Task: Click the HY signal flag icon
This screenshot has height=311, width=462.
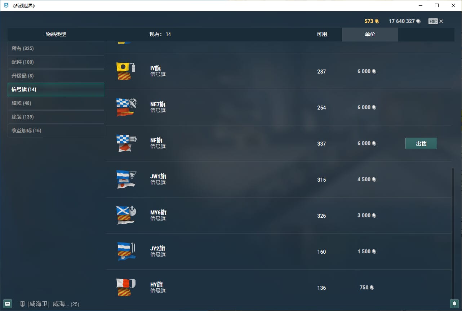Action: point(126,287)
